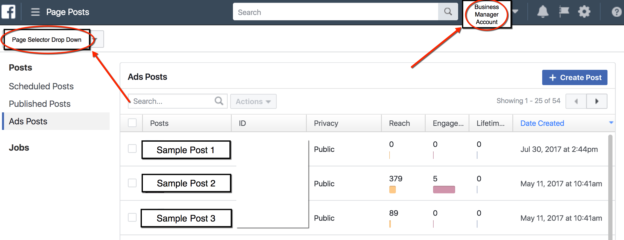Expand the Actions dropdown
The height and width of the screenshot is (240, 624).
(253, 101)
